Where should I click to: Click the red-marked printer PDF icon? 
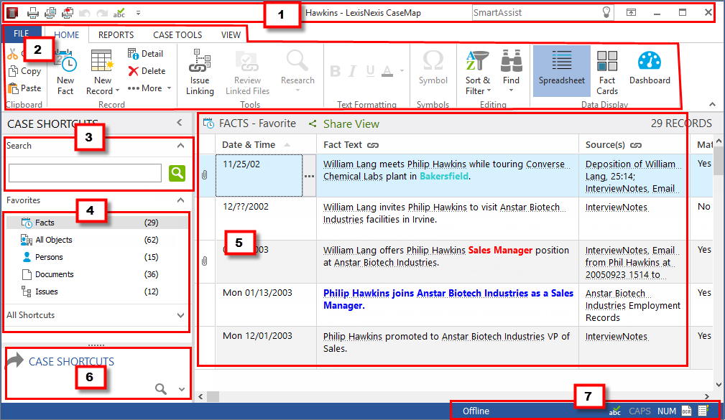click(x=68, y=13)
